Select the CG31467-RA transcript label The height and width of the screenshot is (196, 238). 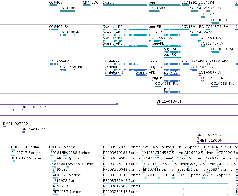(x=201, y=32)
